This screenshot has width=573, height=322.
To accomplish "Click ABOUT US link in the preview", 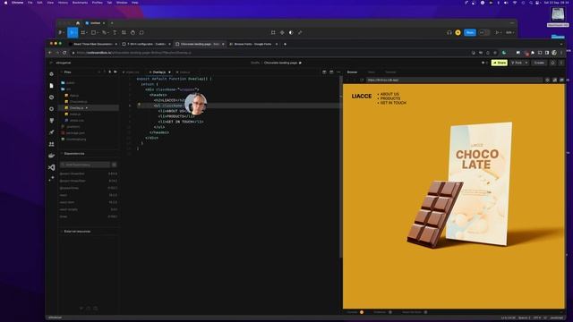I will (389, 94).
